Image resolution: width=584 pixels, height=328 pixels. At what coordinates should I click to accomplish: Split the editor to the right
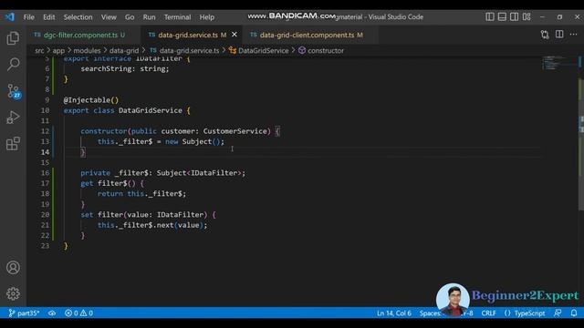click(559, 35)
